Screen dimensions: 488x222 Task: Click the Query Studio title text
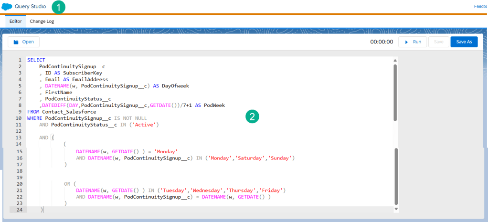click(x=31, y=7)
